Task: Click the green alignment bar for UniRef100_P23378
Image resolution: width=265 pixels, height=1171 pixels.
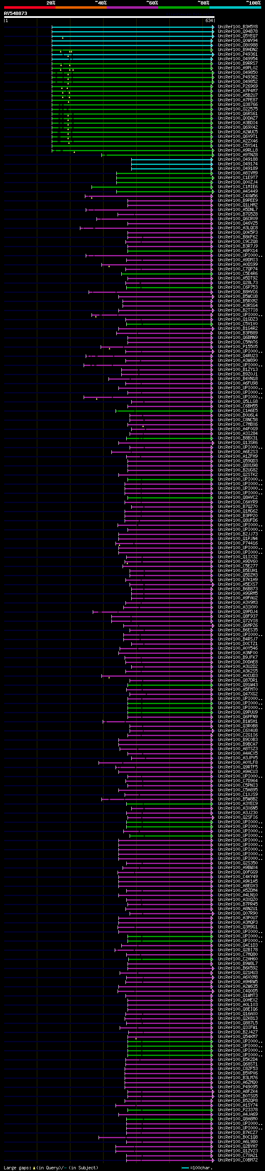Action: tap(169, 1110)
